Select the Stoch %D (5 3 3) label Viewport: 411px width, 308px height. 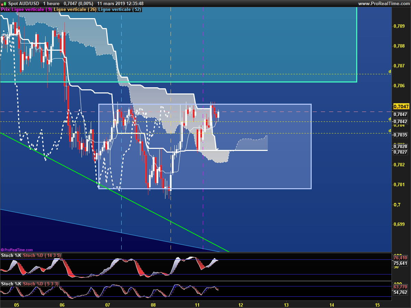pyautogui.click(x=41, y=284)
